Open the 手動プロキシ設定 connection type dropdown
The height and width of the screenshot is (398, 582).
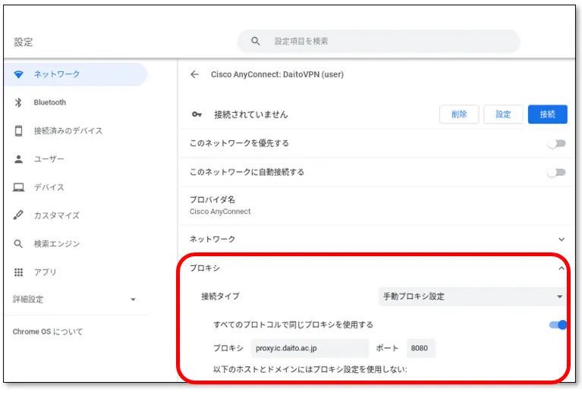472,296
